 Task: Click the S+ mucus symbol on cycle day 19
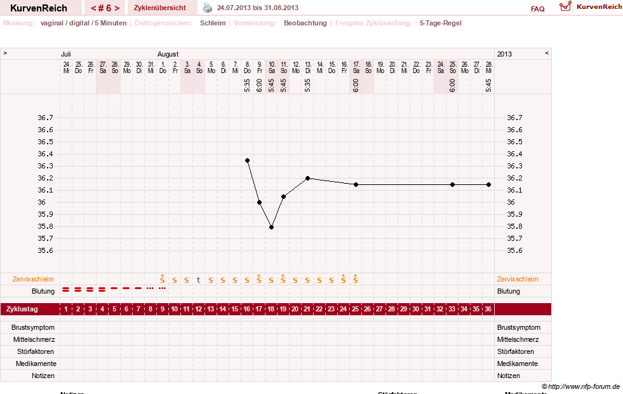pyautogui.click(x=283, y=278)
